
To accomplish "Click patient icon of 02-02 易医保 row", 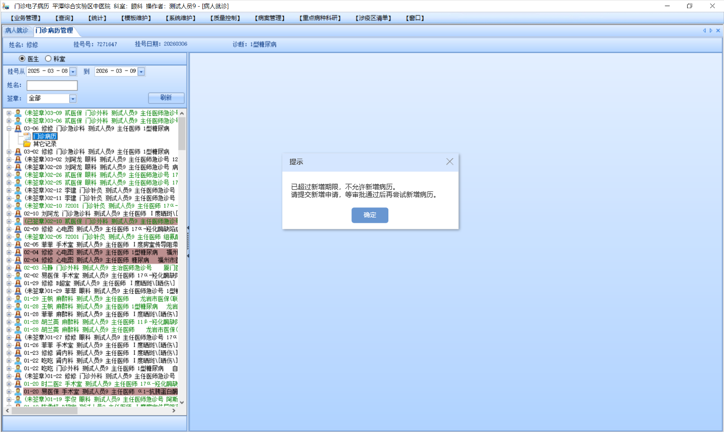I will click(18, 275).
